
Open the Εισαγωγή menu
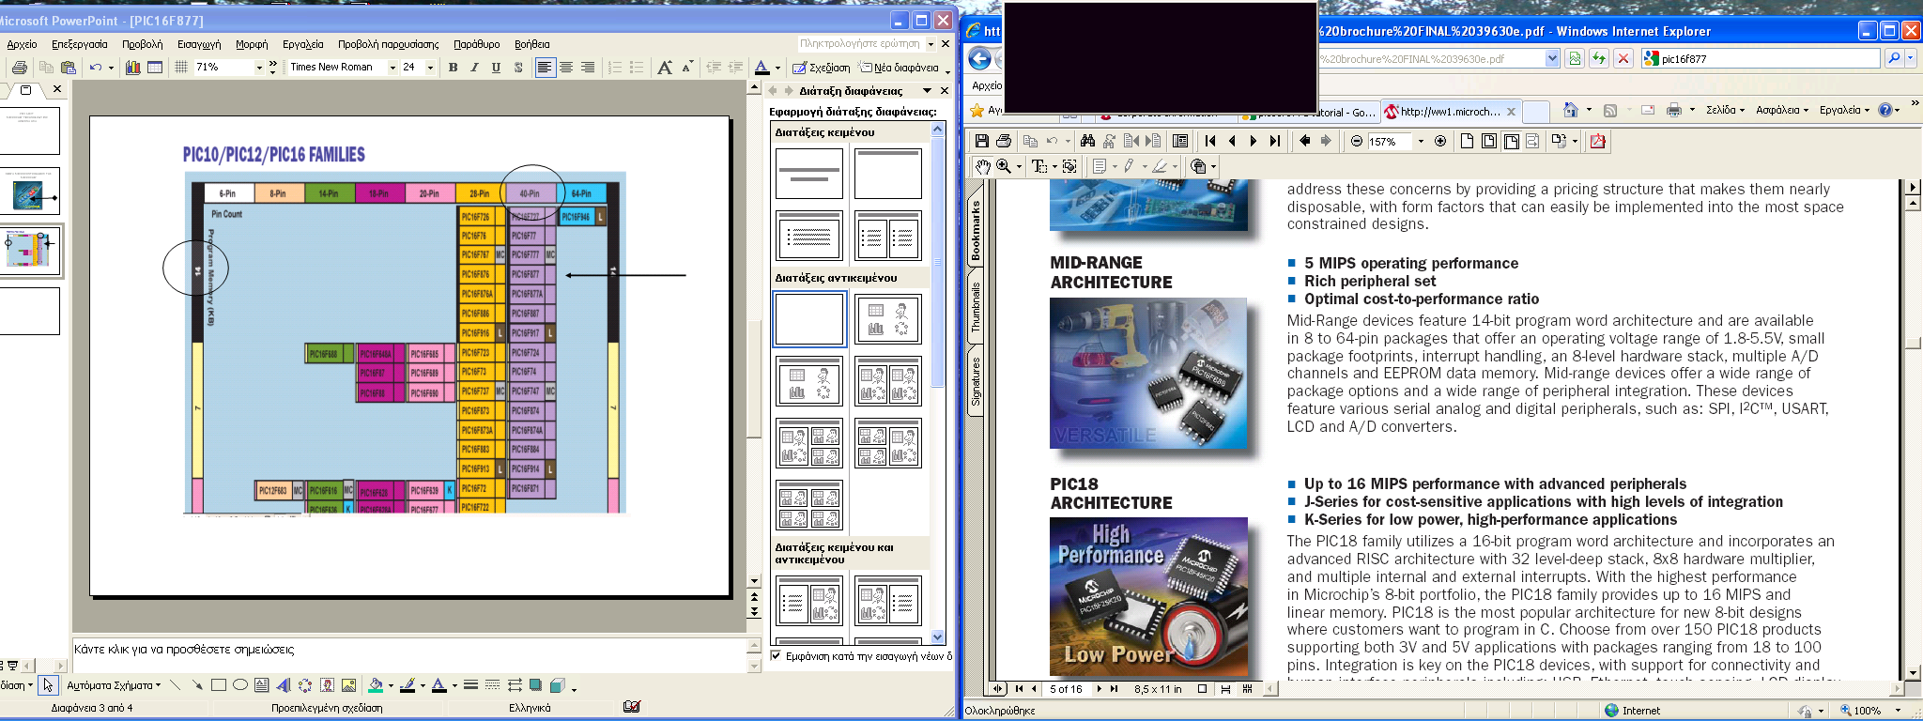tap(199, 44)
